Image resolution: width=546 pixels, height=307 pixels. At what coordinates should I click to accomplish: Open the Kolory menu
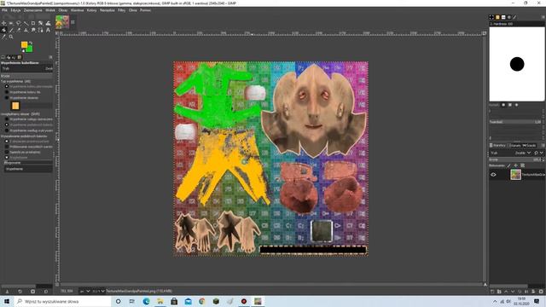point(91,10)
